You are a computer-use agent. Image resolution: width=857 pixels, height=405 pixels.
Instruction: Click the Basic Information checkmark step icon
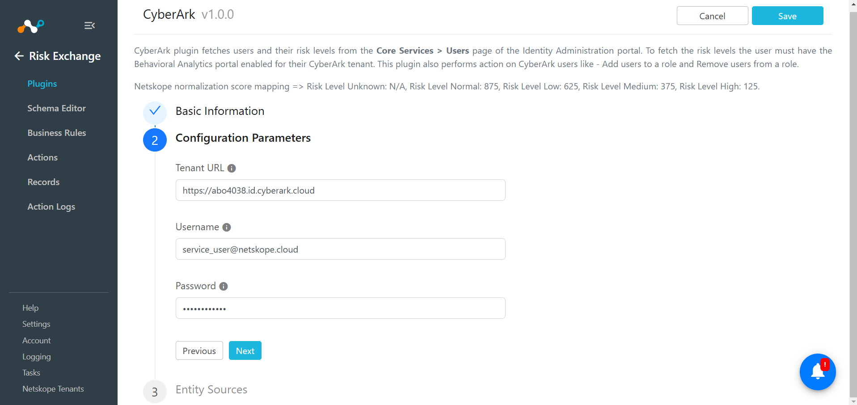pyautogui.click(x=155, y=111)
